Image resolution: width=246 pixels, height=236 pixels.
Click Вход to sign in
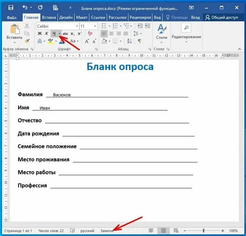[195, 17]
